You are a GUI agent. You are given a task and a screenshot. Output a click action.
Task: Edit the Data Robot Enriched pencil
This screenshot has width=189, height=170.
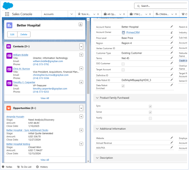(172, 85)
